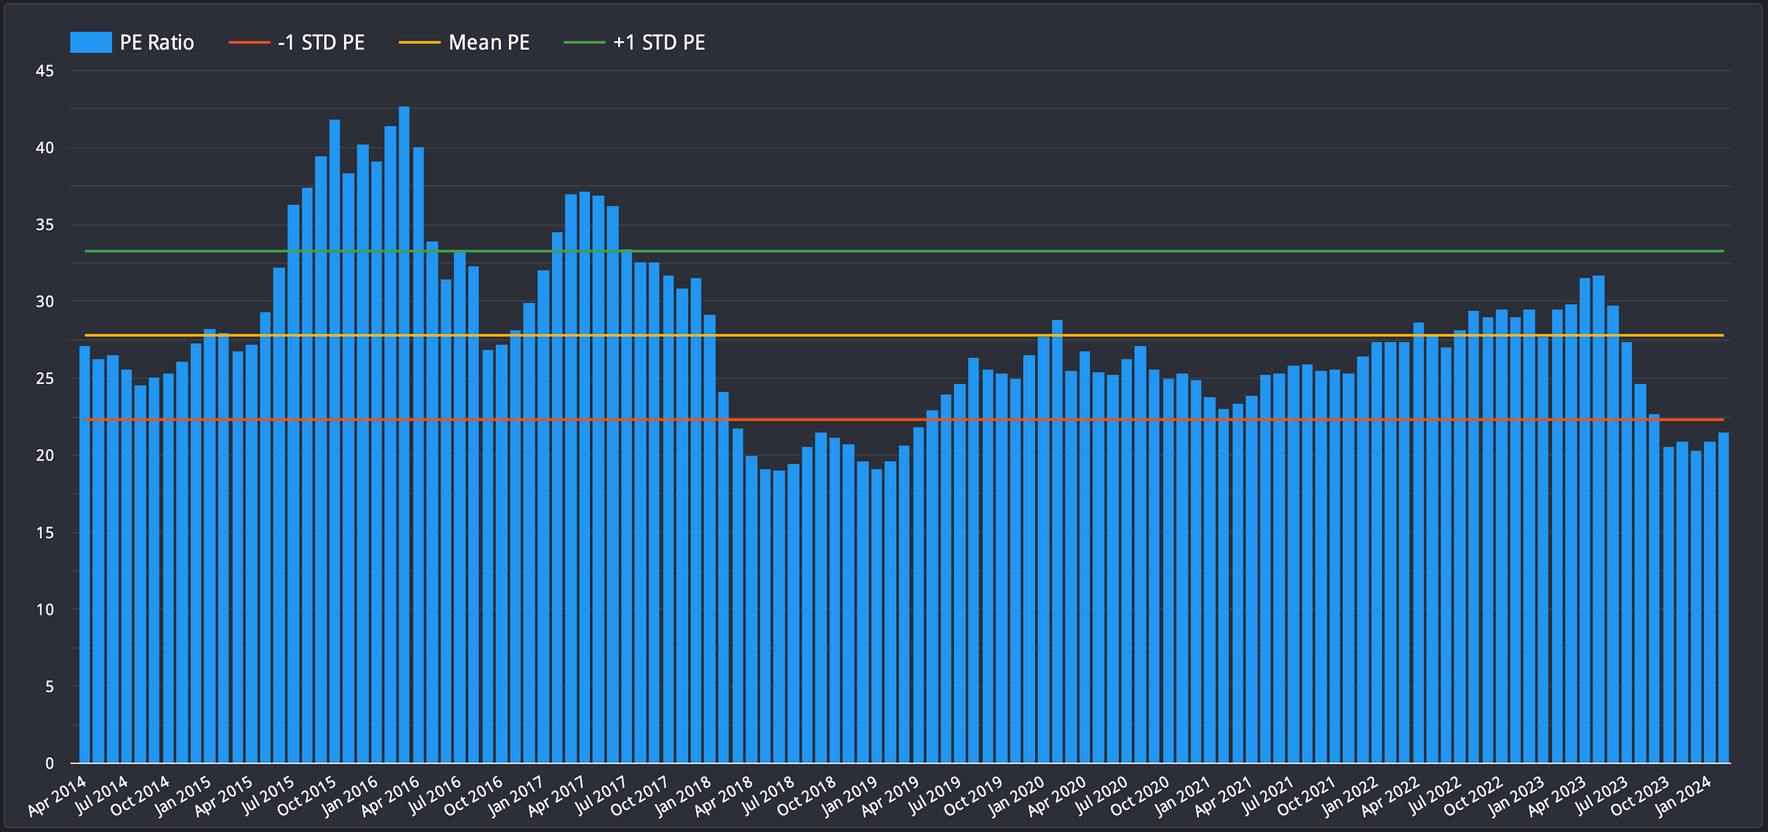Toggle the Mean PE legend item
1768x832 pixels.
[x=489, y=43]
